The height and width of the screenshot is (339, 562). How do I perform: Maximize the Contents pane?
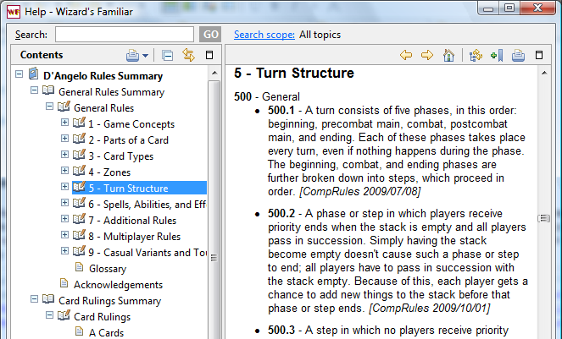click(209, 55)
